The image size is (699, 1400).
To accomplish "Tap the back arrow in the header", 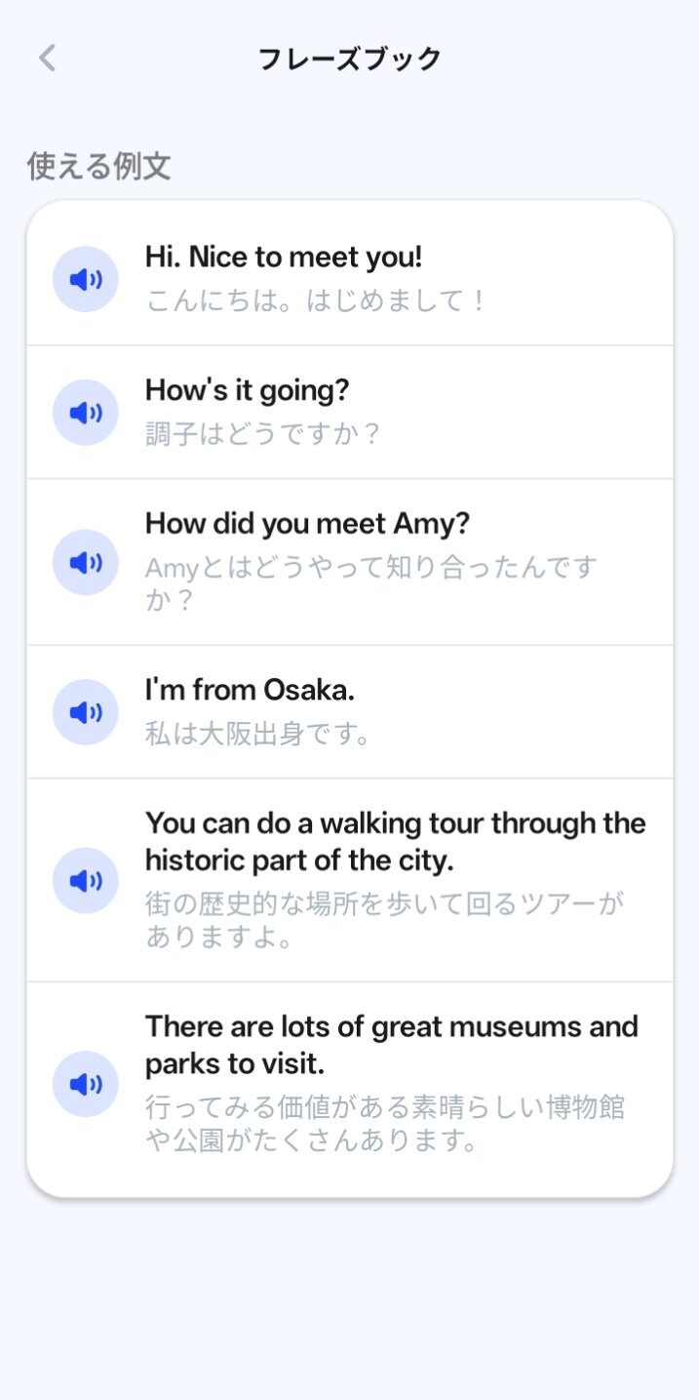I will (x=47, y=59).
